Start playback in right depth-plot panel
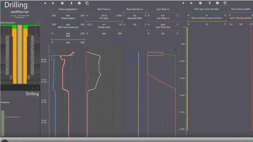The image size is (253, 142). point(183,3)
